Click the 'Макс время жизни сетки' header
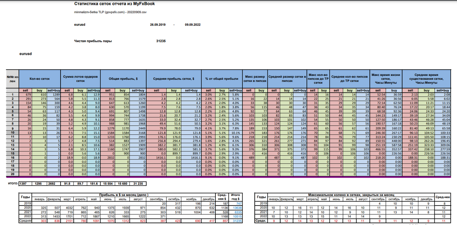This screenshot has height=225, width=457. click(x=385, y=78)
